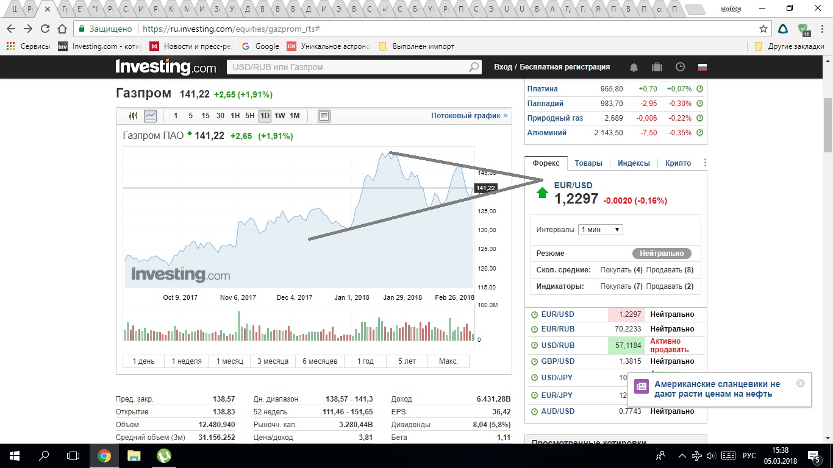The image size is (833, 468).
Task: Show 1 неделя chart range
Action: coord(187,361)
